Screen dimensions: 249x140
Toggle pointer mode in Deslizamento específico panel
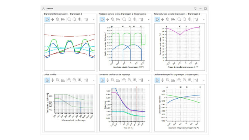157,80
